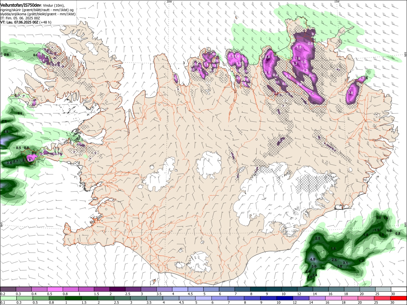This screenshot has width=407, height=305.
Task: Select the darkest purple legend swatch at 2
Action: point(117,289)
